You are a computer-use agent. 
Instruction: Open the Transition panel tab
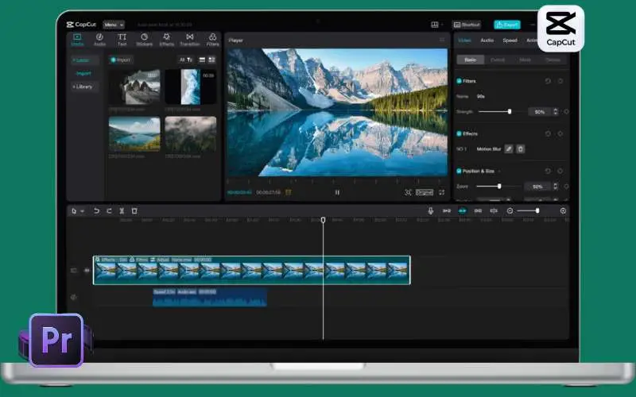pyautogui.click(x=189, y=40)
